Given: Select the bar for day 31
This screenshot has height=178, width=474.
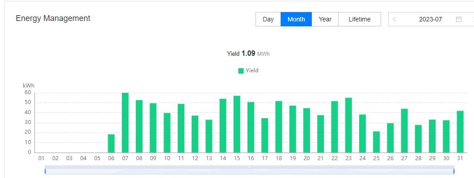Looking at the screenshot, I should 460,132.
